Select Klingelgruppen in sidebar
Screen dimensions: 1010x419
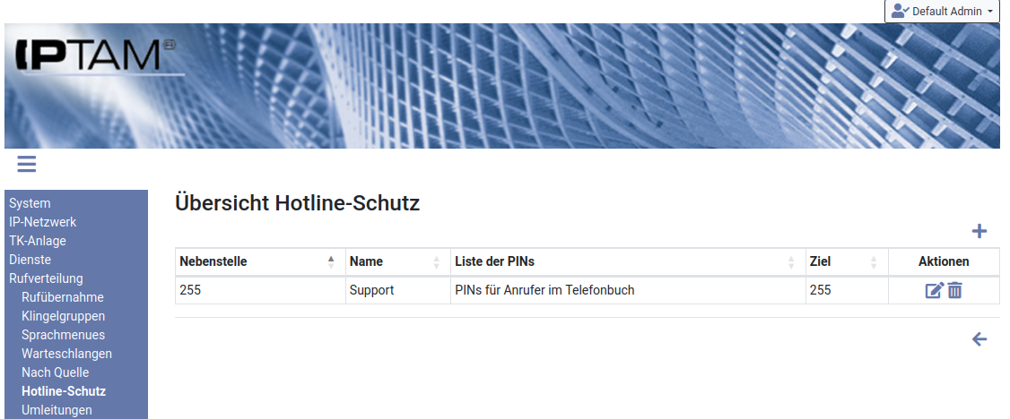pyautogui.click(x=63, y=315)
